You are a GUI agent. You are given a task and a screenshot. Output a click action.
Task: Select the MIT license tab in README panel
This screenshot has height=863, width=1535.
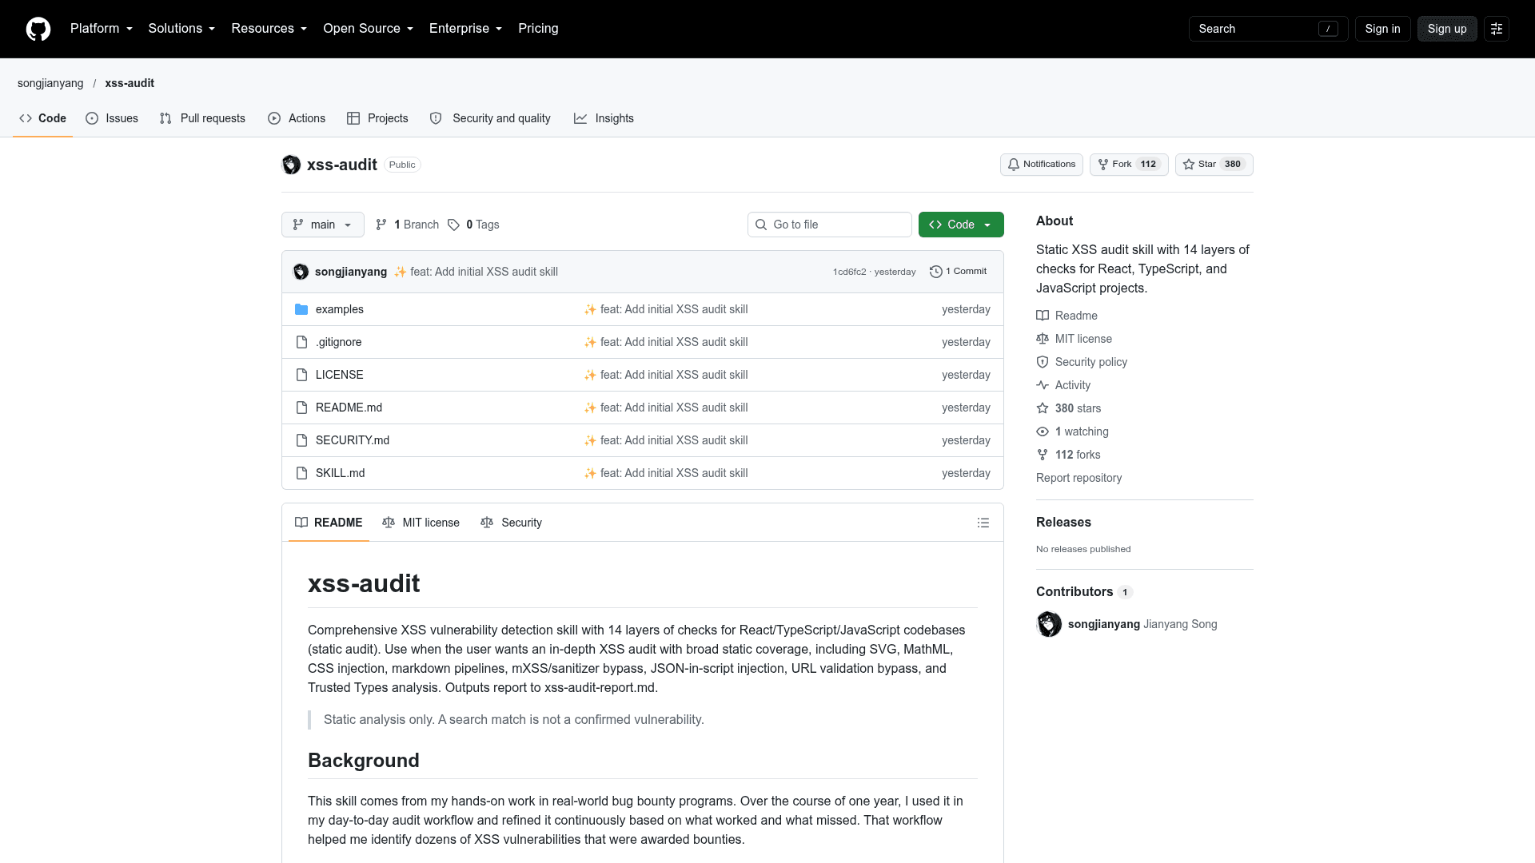[421, 523]
